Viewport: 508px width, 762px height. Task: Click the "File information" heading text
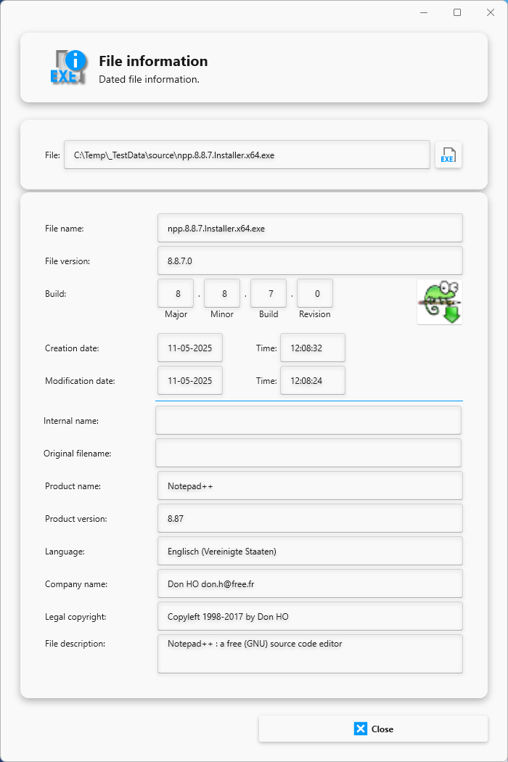tap(153, 61)
